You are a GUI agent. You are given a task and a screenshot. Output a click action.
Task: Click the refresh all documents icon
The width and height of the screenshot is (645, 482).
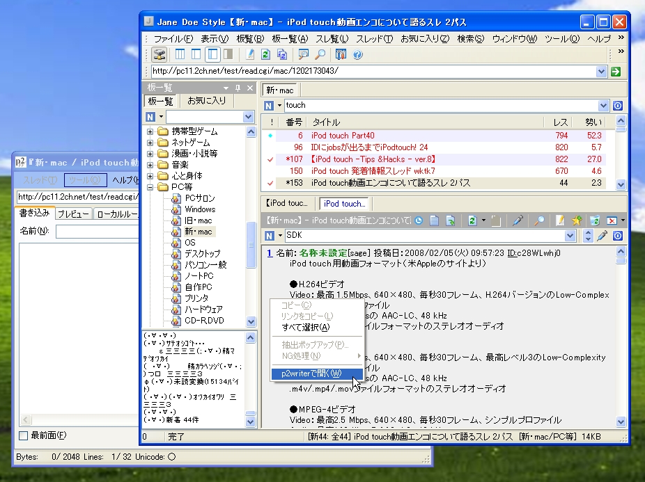tap(282, 55)
